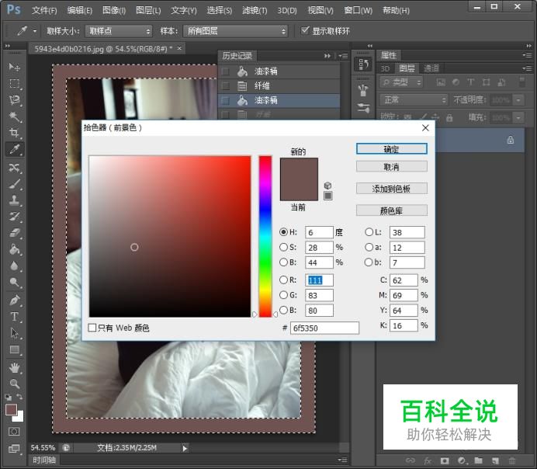Select the Pen tool
The height and width of the screenshot is (469, 537).
pos(14,301)
